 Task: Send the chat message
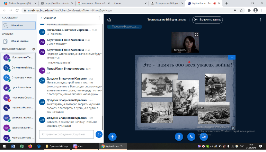point(99,134)
